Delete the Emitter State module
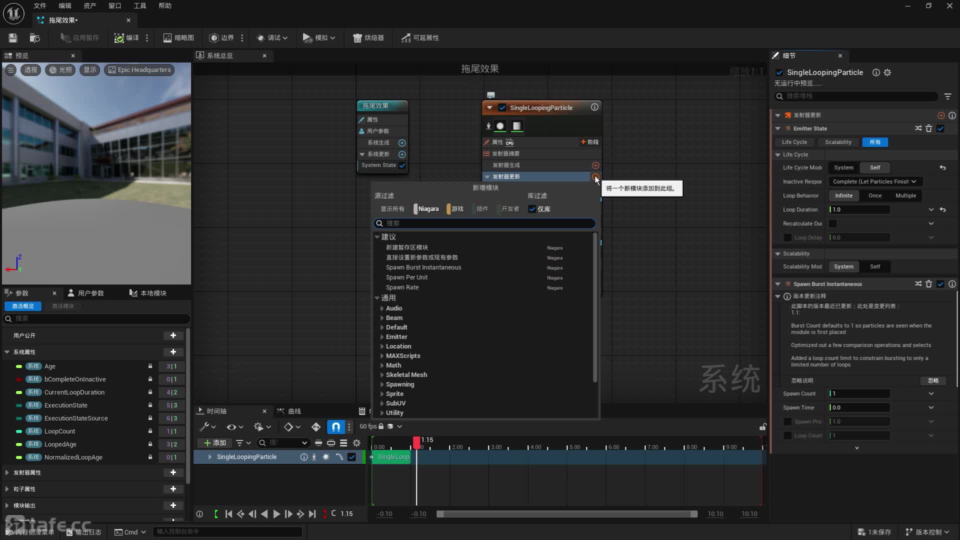960x540 pixels. click(x=928, y=128)
